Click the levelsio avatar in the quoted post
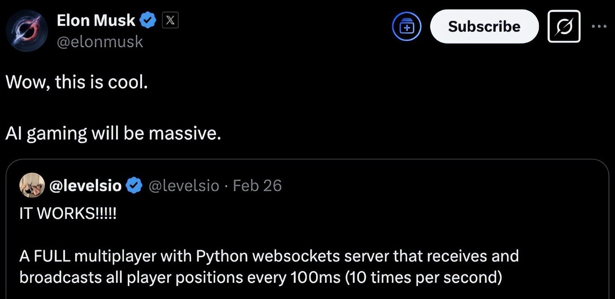 pos(32,185)
